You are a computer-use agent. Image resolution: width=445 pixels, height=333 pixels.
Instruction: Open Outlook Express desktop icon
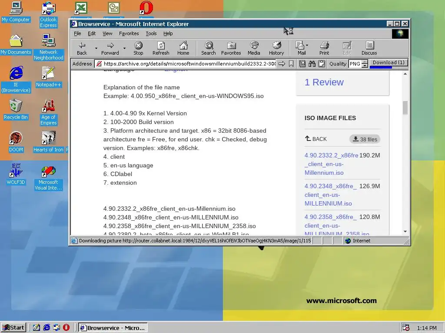click(48, 15)
